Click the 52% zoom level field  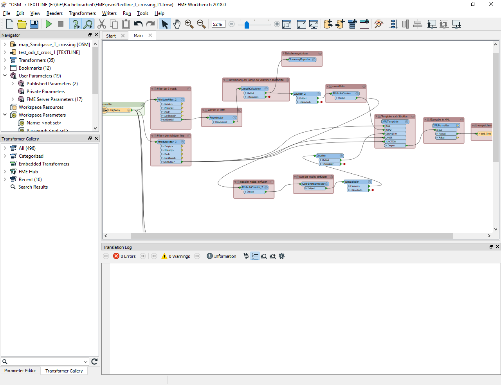click(218, 24)
